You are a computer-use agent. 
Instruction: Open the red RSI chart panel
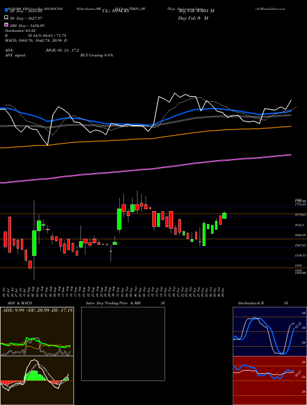tap(270, 380)
